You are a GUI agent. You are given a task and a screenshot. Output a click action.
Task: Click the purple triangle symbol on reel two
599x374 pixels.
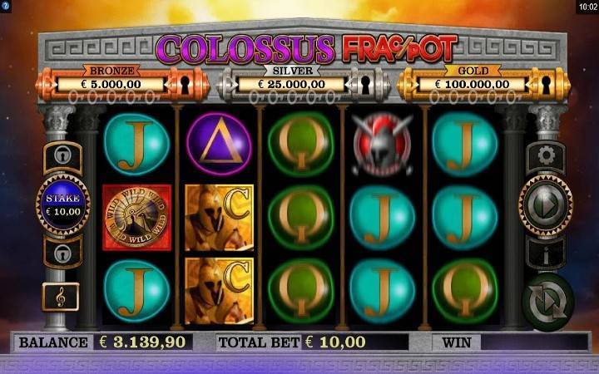(x=219, y=145)
